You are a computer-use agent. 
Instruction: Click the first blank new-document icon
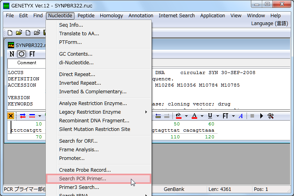point(10,33)
